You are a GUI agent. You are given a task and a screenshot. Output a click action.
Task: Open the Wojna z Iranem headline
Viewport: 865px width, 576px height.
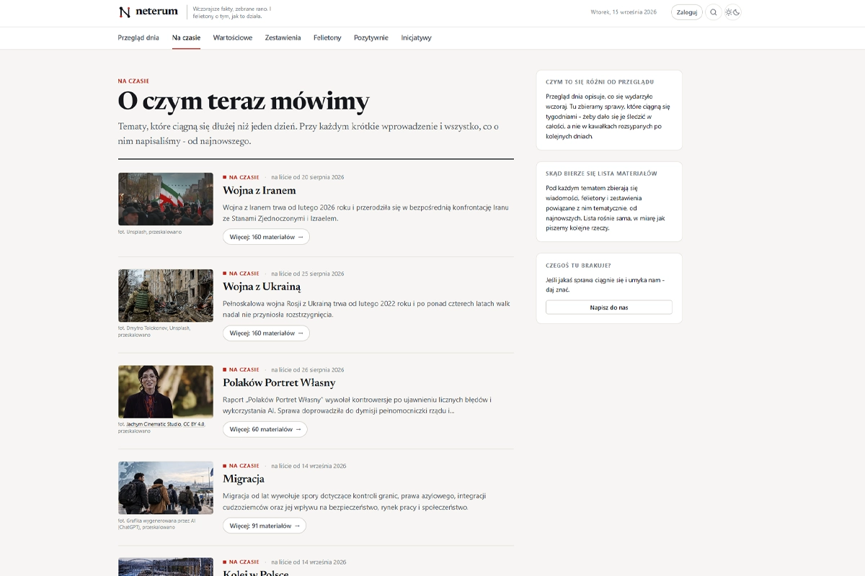pyautogui.click(x=259, y=191)
